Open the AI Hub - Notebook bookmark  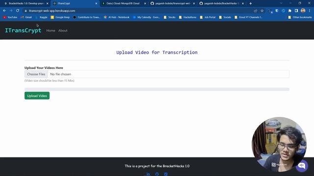tap(117, 18)
